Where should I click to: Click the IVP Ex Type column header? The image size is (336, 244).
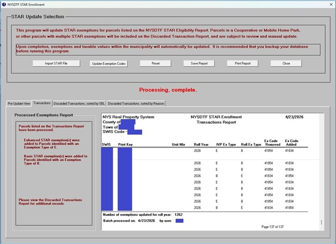tap(226, 144)
